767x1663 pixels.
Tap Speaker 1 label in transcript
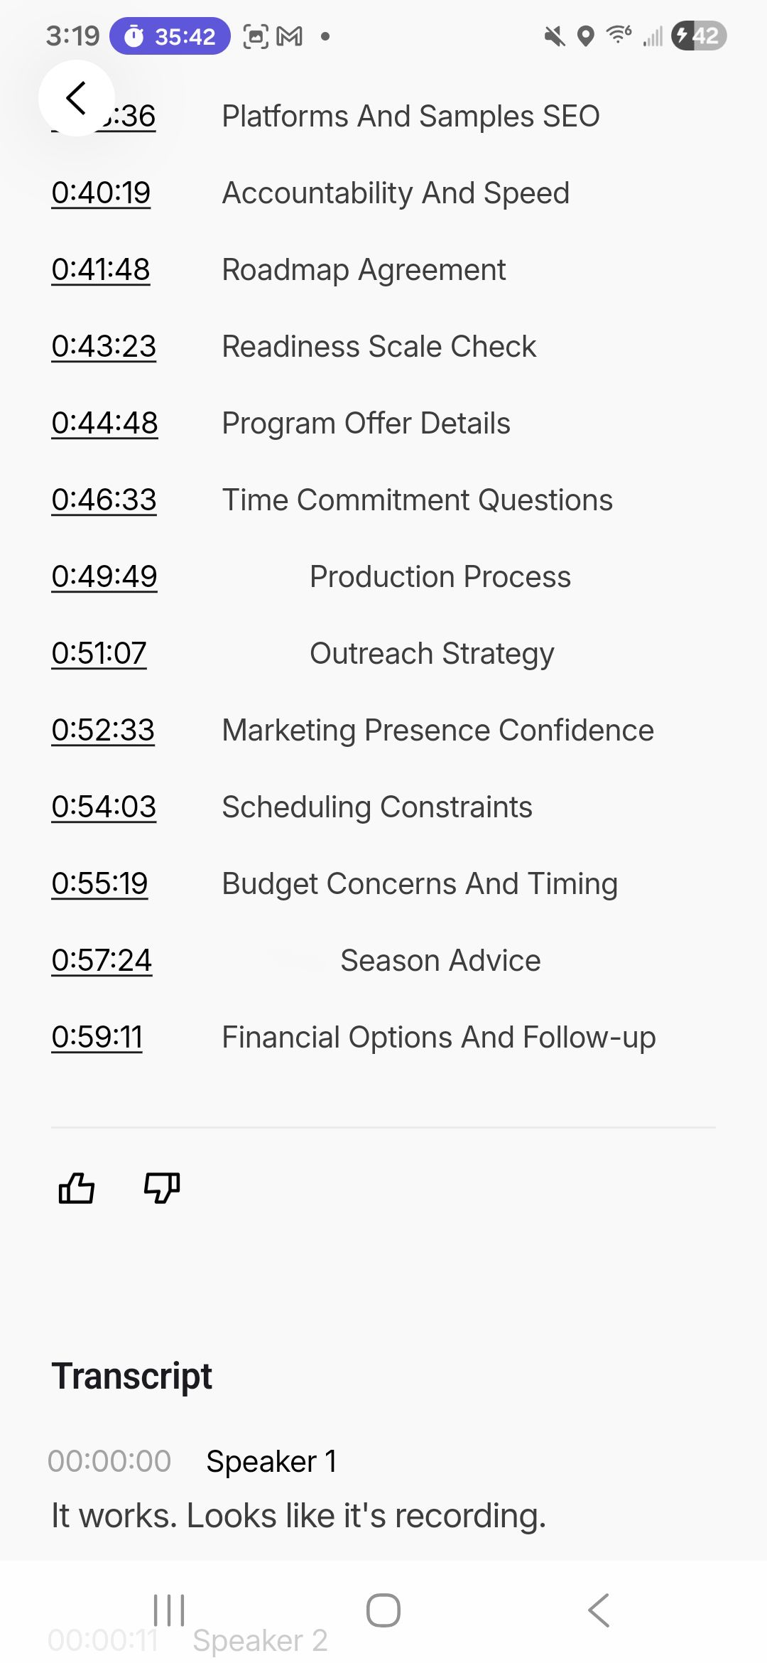(271, 1461)
